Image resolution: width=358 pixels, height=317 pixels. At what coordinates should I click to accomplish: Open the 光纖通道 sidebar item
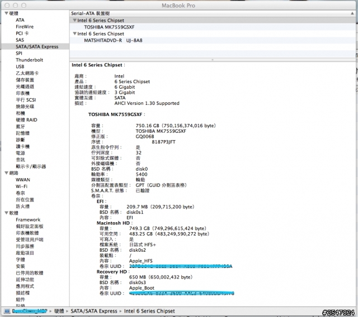pyautogui.click(x=25, y=87)
